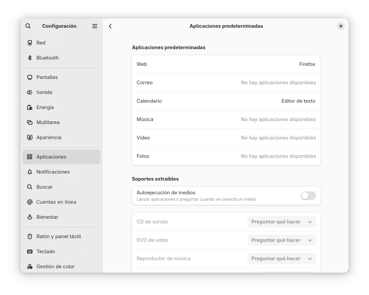Click the Bluetooth icon in sidebar
Screen dimensions: 369x295
tap(29, 58)
